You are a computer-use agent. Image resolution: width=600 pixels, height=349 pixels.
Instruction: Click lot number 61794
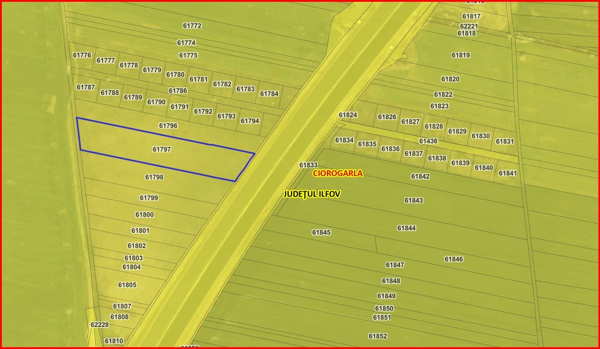click(x=250, y=121)
